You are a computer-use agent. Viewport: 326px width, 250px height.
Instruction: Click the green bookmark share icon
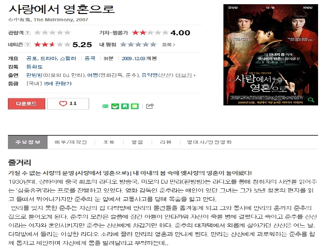[125, 106]
